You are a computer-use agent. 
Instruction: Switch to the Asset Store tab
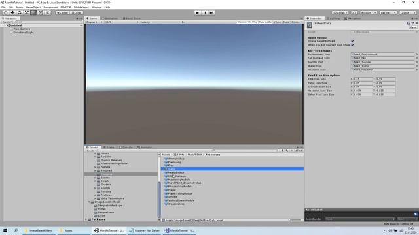[x=132, y=18]
